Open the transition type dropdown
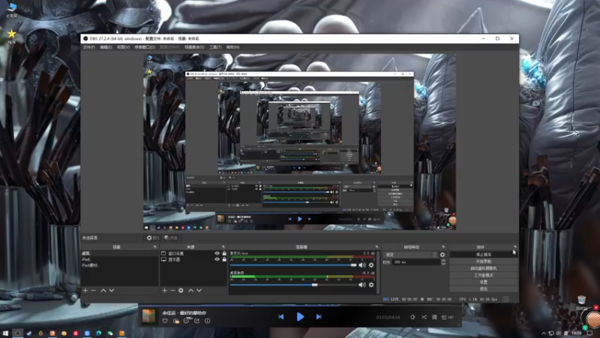 [410, 255]
